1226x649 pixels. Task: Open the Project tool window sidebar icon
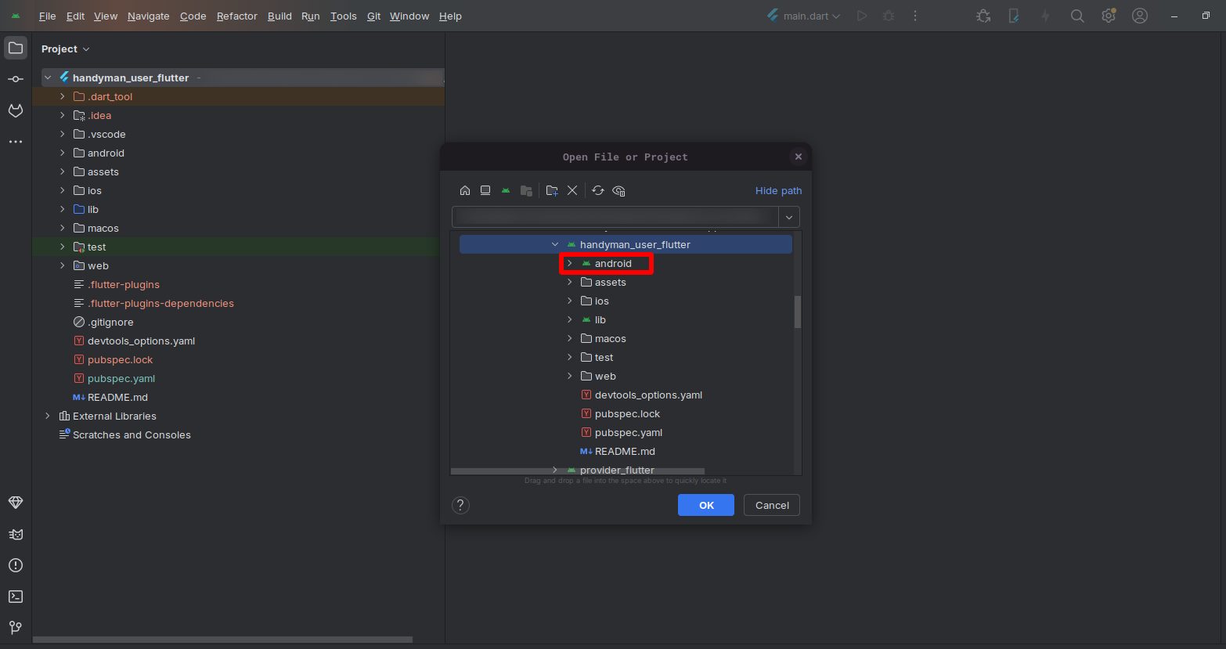click(16, 48)
